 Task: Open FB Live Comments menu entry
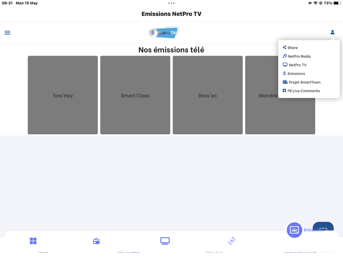coord(303,91)
